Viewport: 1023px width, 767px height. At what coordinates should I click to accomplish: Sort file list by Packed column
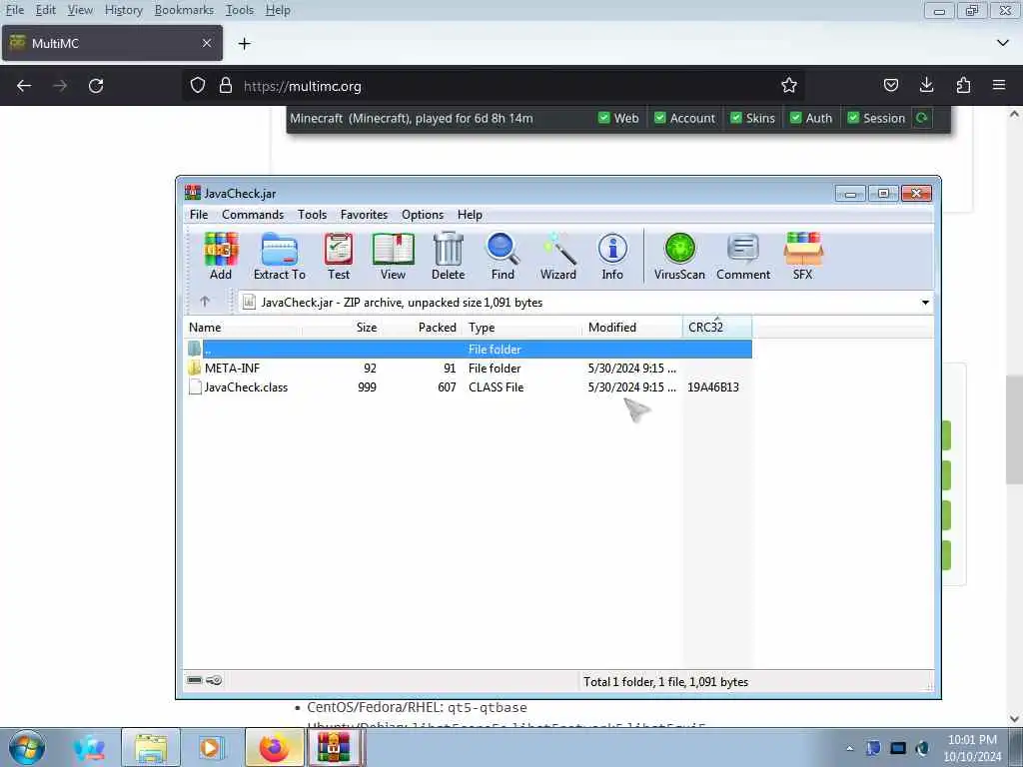coord(423,328)
